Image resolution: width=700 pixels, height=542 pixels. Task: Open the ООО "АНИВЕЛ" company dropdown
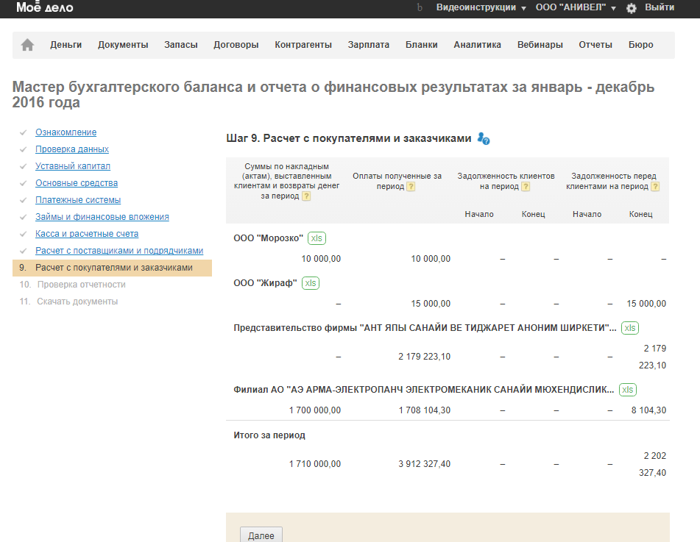point(576,7)
